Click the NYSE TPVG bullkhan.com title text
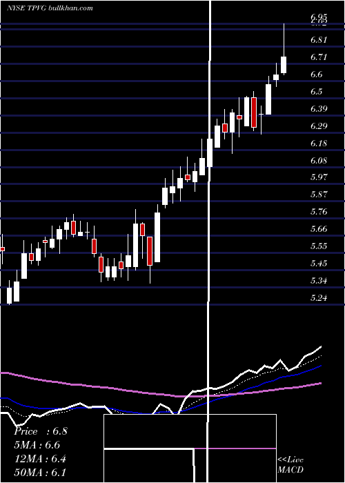 click(x=50, y=8)
